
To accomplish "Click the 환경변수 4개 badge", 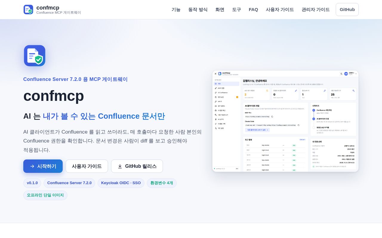I will click(162, 183).
